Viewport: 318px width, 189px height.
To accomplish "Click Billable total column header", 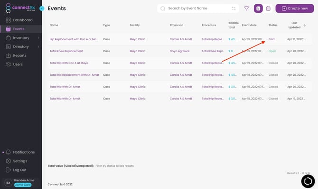I will coord(234,25).
